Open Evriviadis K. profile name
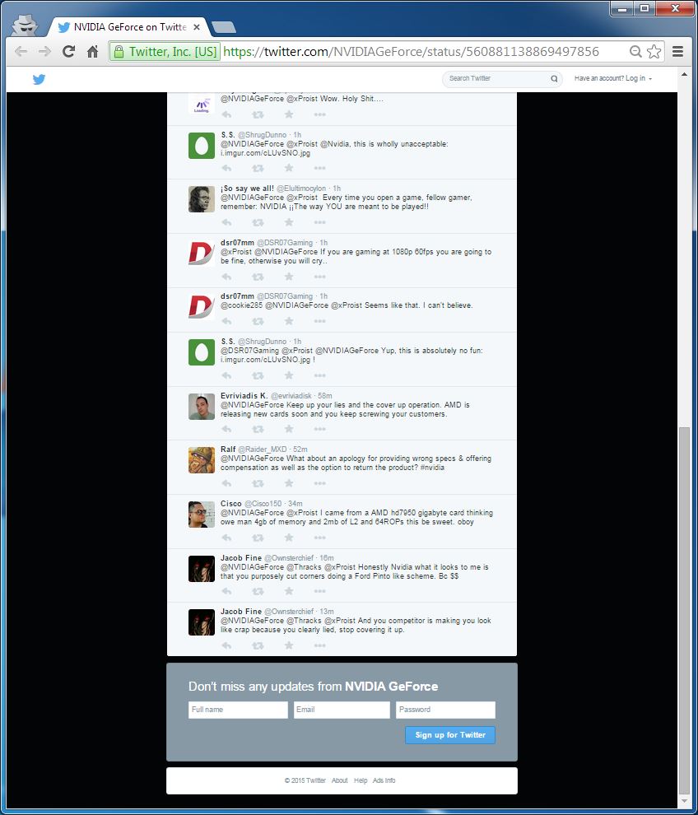Viewport: 698px width, 815px height. point(244,395)
